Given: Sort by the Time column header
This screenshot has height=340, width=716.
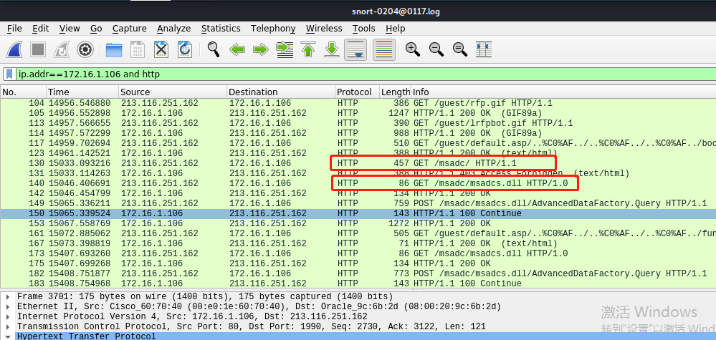Looking at the screenshot, I should click(82, 92).
